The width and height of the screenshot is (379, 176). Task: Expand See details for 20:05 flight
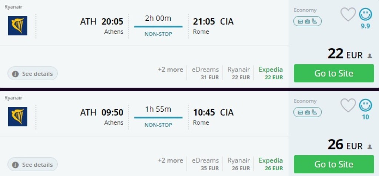[33, 74]
